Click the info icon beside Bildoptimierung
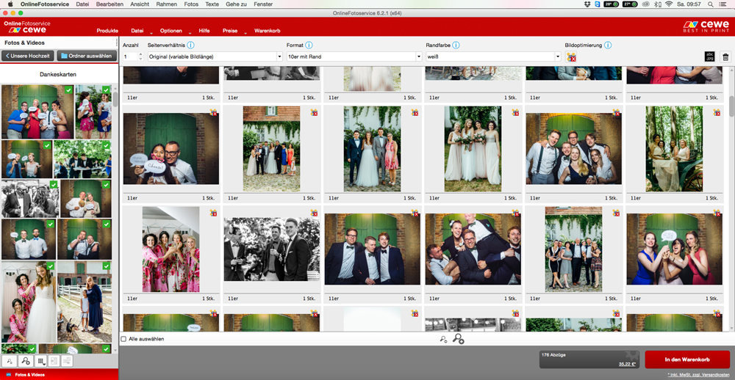 pyautogui.click(x=608, y=45)
